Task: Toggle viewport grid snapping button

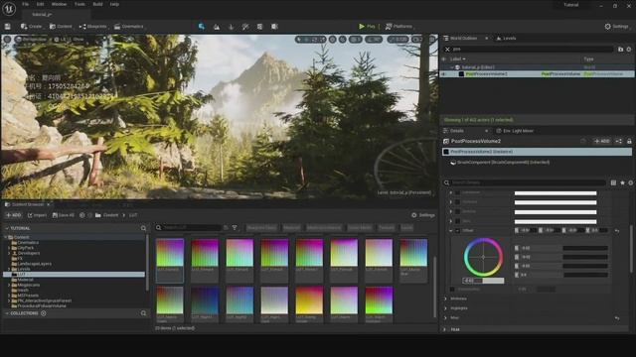Action: point(356,40)
